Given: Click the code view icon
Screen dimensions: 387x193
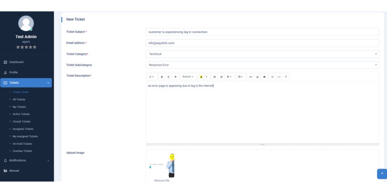Looking at the screenshot, I should pos(279,77).
